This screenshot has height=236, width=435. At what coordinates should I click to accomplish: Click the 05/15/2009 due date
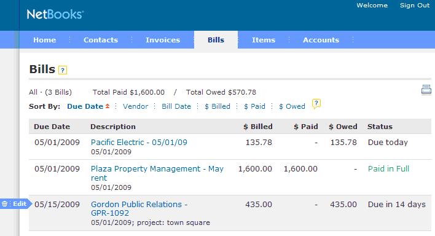57,205
